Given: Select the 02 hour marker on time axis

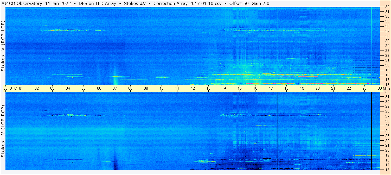Looking at the screenshot, I should click(x=37, y=88).
